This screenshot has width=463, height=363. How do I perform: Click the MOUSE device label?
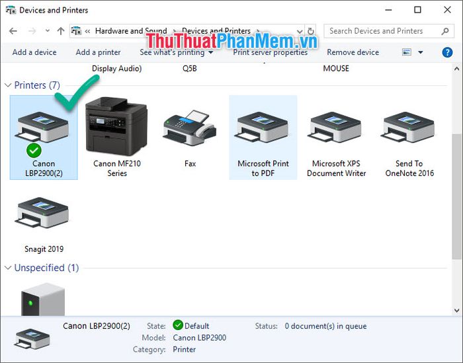click(x=336, y=69)
